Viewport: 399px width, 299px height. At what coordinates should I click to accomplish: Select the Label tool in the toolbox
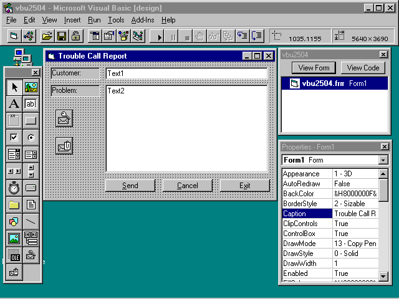point(14,104)
